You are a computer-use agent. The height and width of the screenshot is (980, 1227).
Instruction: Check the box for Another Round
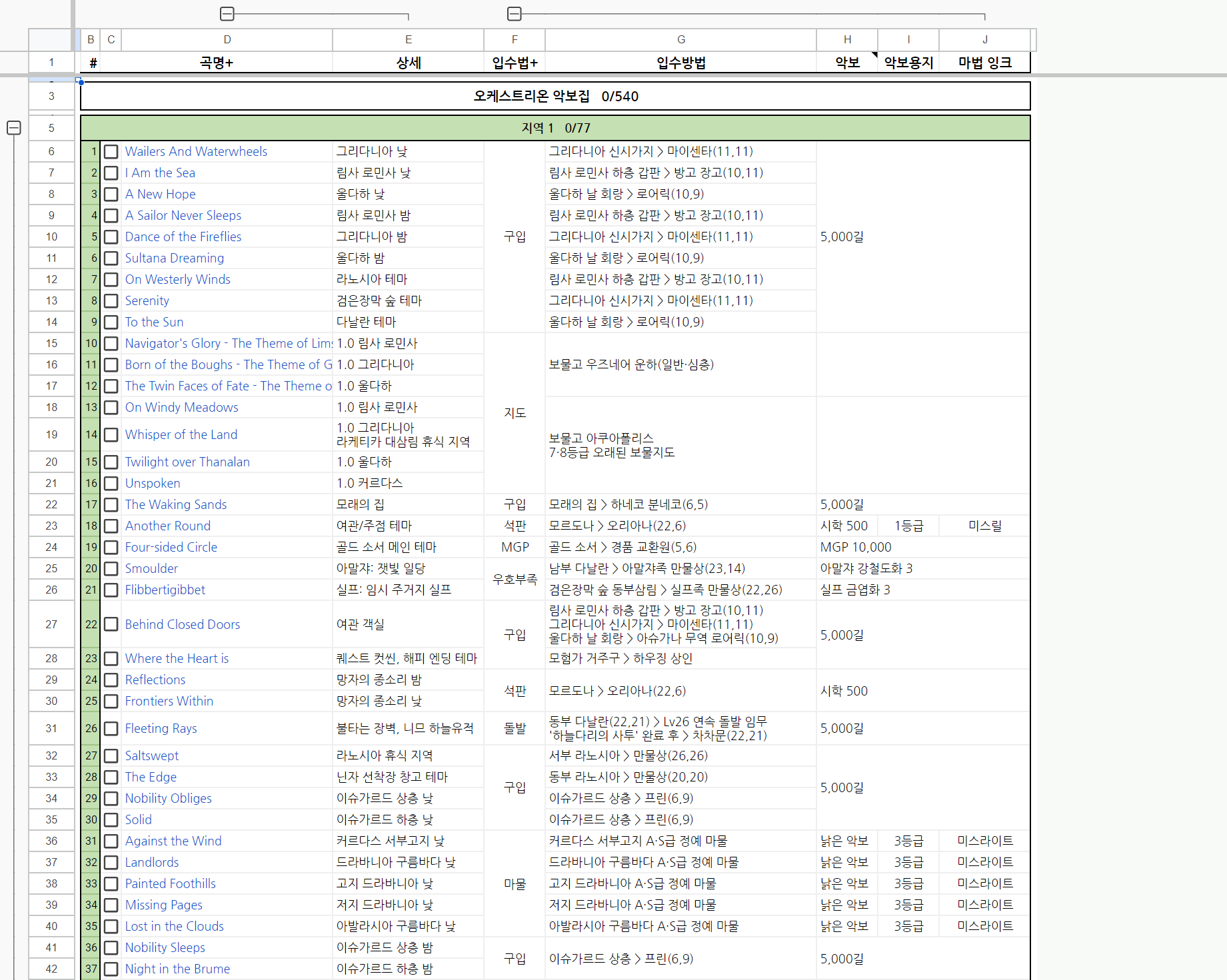[x=111, y=526]
